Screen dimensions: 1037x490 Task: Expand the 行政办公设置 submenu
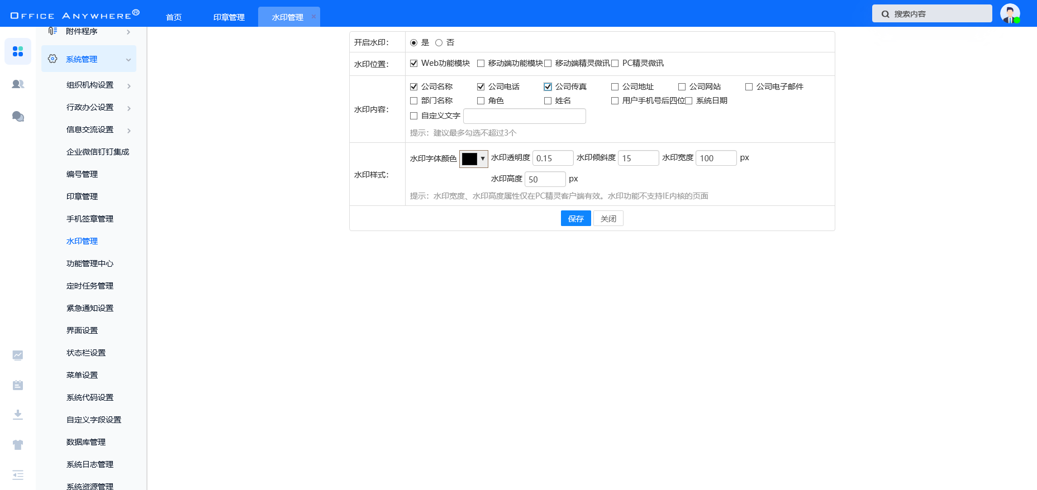point(129,108)
